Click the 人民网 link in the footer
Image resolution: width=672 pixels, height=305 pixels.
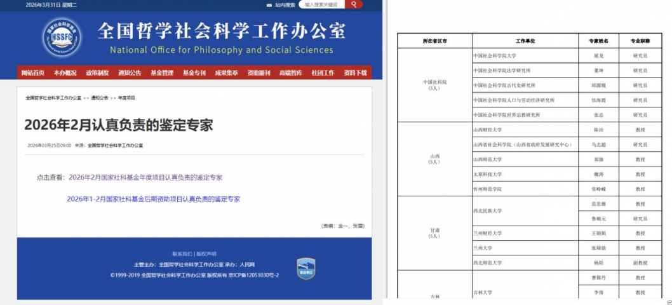(247, 264)
